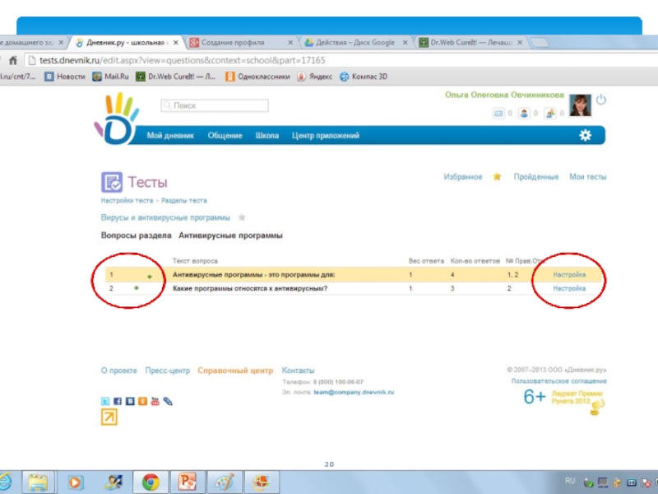Click the power logout icon
The height and width of the screenshot is (494, 658).
point(601,100)
